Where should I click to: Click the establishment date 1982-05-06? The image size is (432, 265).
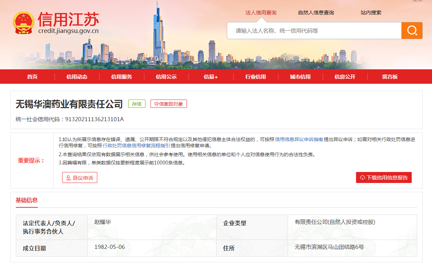110,247
